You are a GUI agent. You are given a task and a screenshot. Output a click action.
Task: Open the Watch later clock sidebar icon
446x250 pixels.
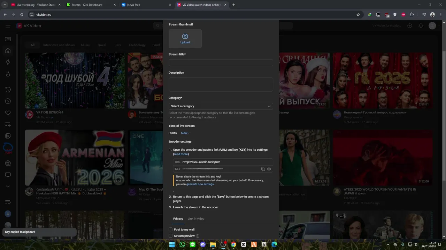[8, 101]
